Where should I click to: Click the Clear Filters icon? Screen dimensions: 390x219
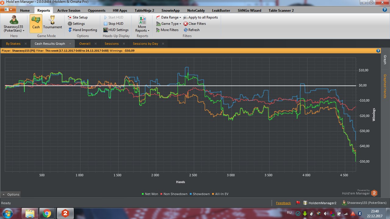tap(186, 24)
